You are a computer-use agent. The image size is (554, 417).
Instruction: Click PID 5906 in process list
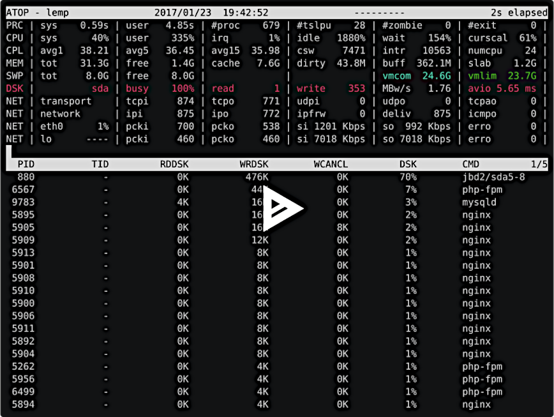tap(23, 316)
